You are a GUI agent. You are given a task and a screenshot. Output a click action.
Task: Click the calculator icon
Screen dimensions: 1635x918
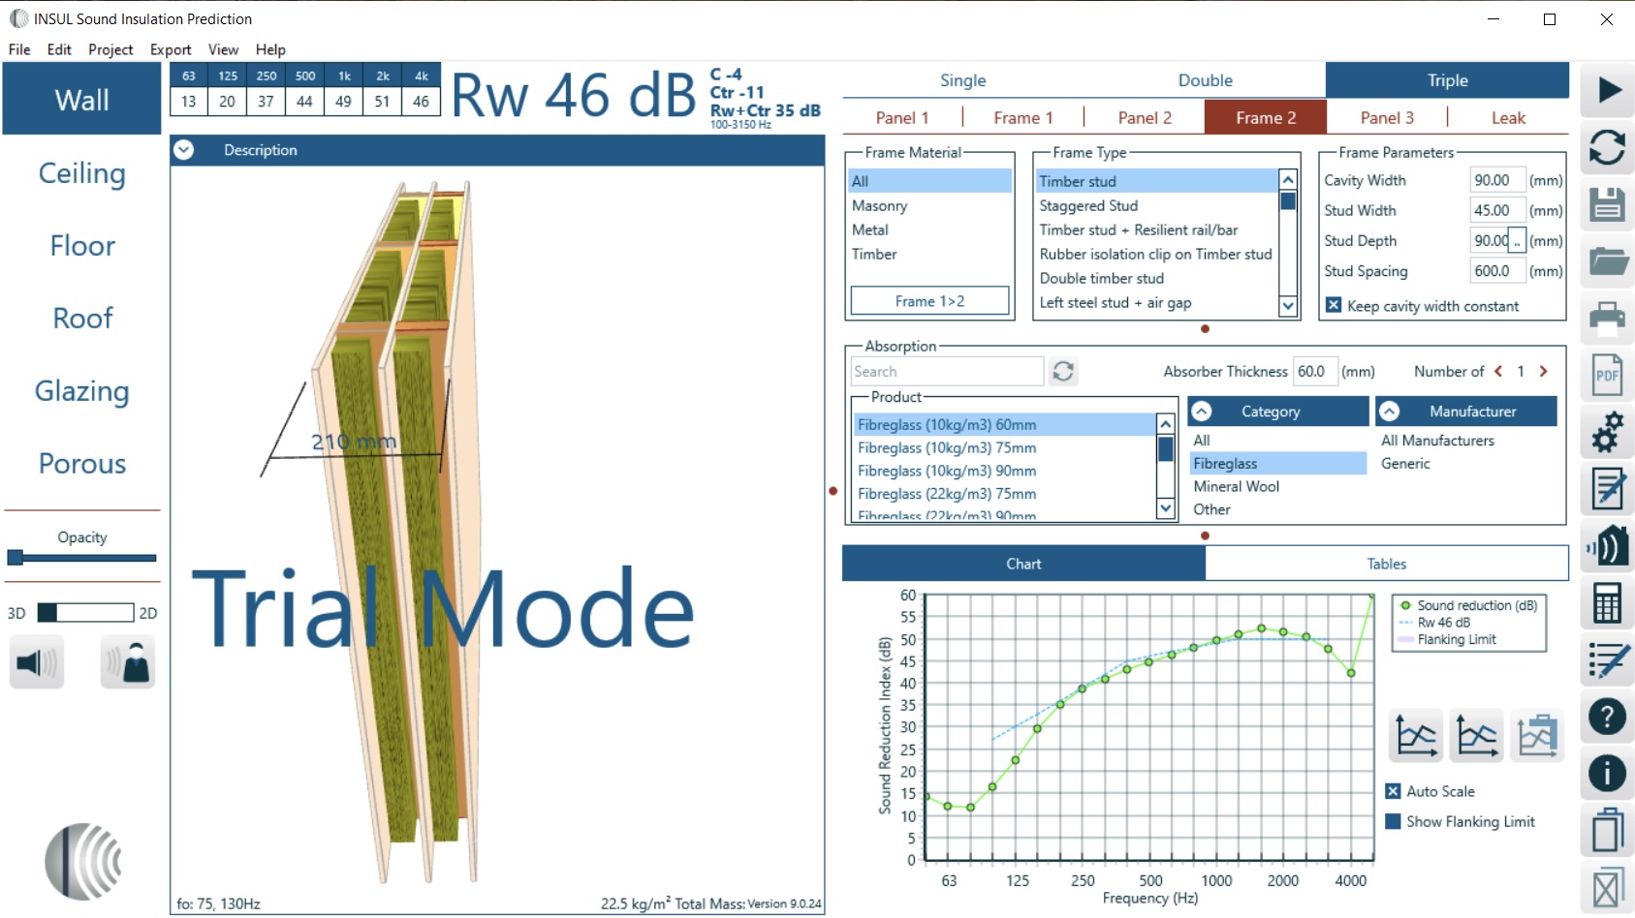1607,604
